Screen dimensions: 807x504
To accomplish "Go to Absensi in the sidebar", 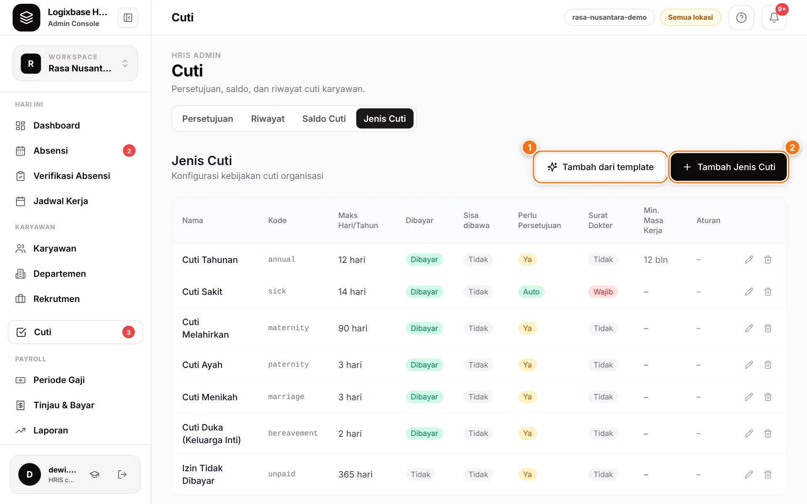I will 75,151.
